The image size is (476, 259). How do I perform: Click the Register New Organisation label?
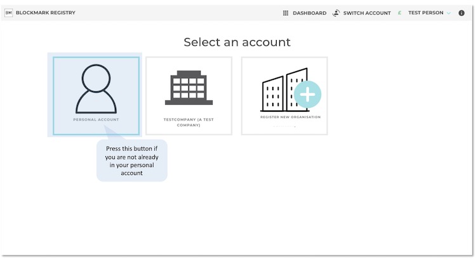(x=290, y=117)
